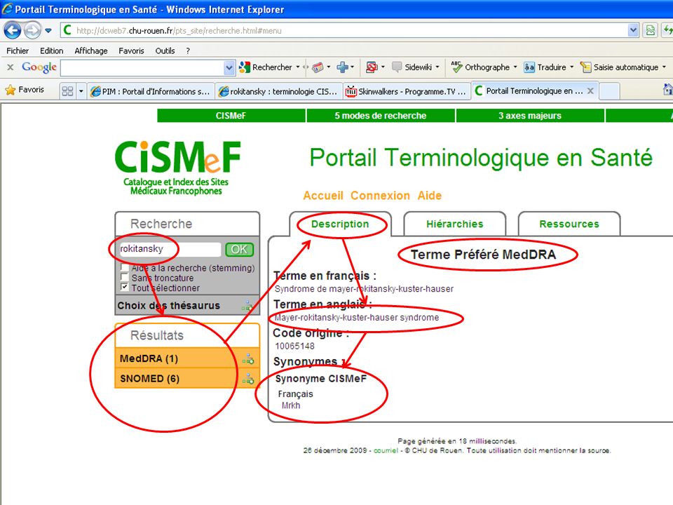Go forward with the browser Forward arrow

click(32, 30)
